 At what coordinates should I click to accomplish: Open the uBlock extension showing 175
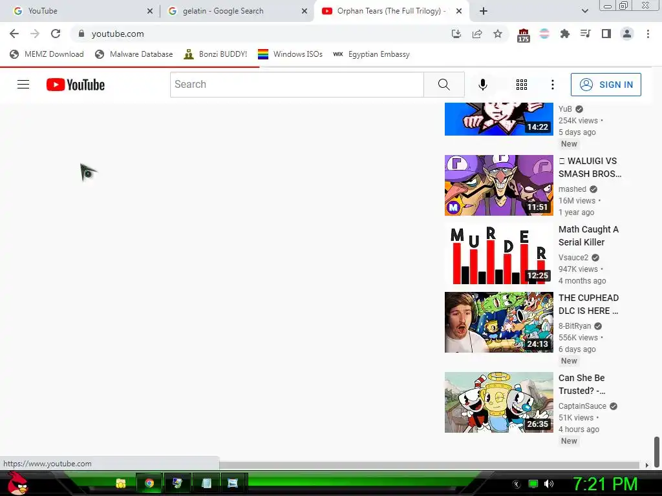[523, 35]
